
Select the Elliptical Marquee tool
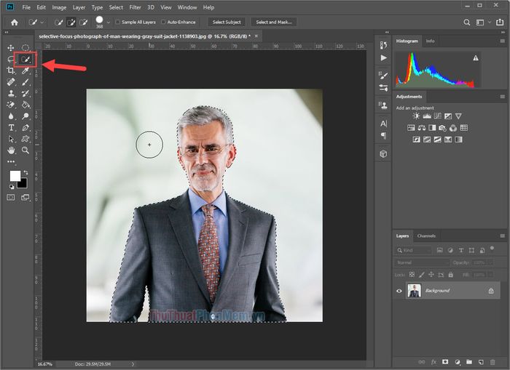(x=25, y=48)
